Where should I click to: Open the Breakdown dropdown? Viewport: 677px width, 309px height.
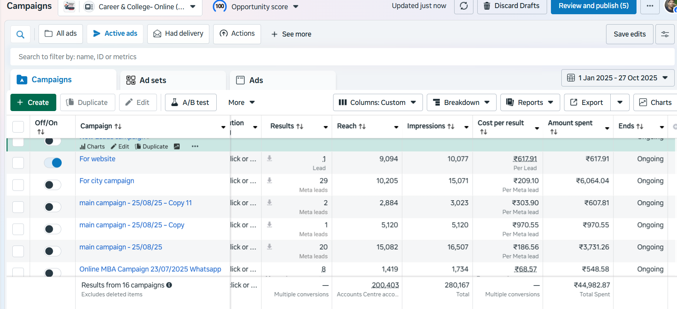coord(461,103)
